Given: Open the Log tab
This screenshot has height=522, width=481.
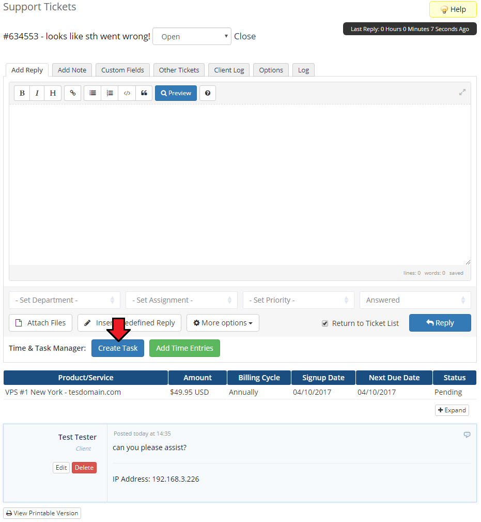Looking at the screenshot, I should tap(303, 70).
